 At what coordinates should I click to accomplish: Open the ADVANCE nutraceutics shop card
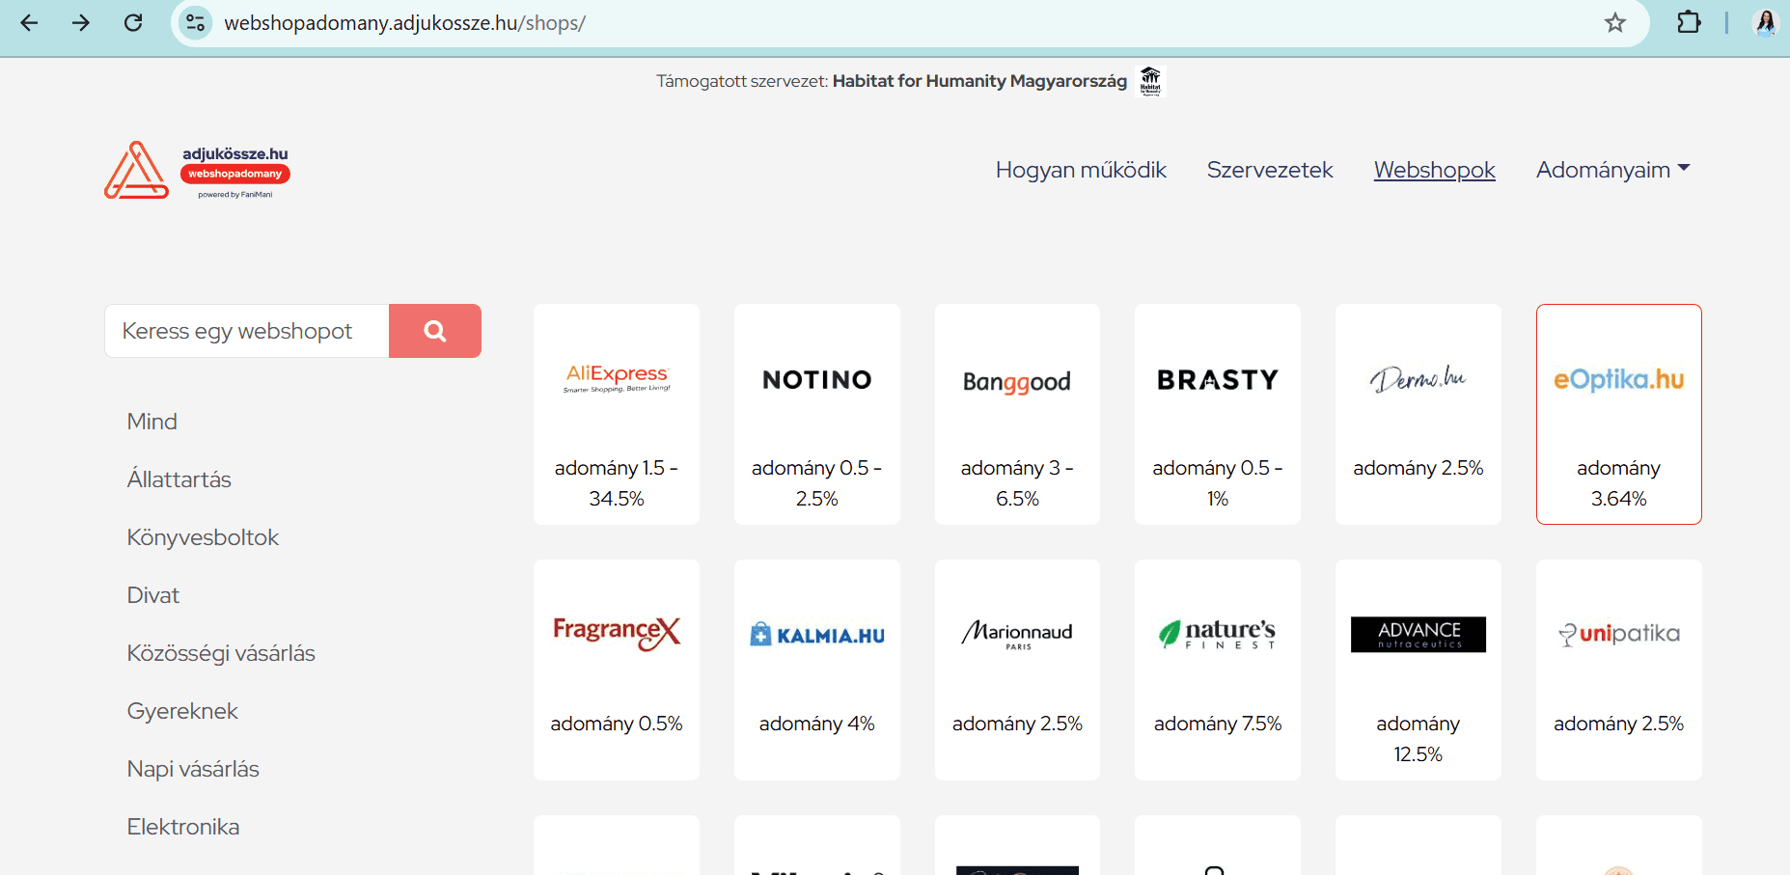click(1418, 670)
